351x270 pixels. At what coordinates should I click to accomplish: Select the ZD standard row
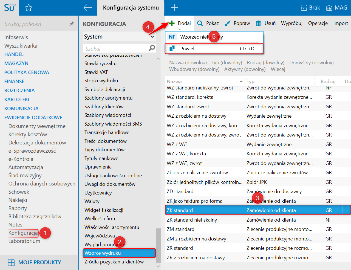click(258, 191)
